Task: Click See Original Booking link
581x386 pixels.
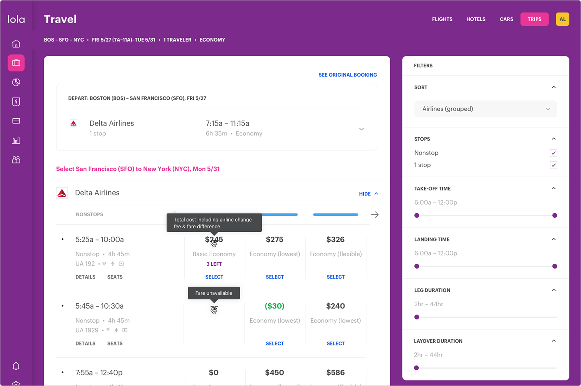Action: (x=347, y=75)
